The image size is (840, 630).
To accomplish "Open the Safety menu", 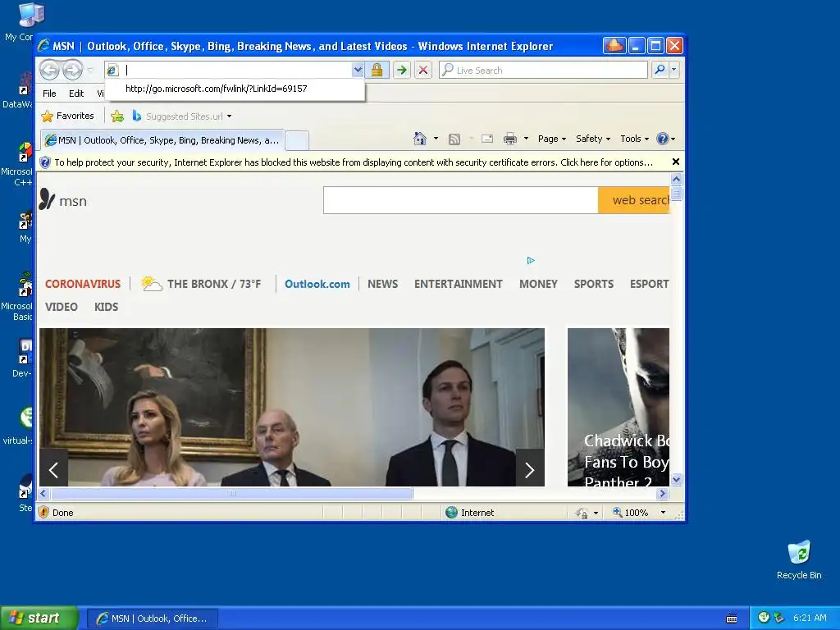I will (x=592, y=139).
